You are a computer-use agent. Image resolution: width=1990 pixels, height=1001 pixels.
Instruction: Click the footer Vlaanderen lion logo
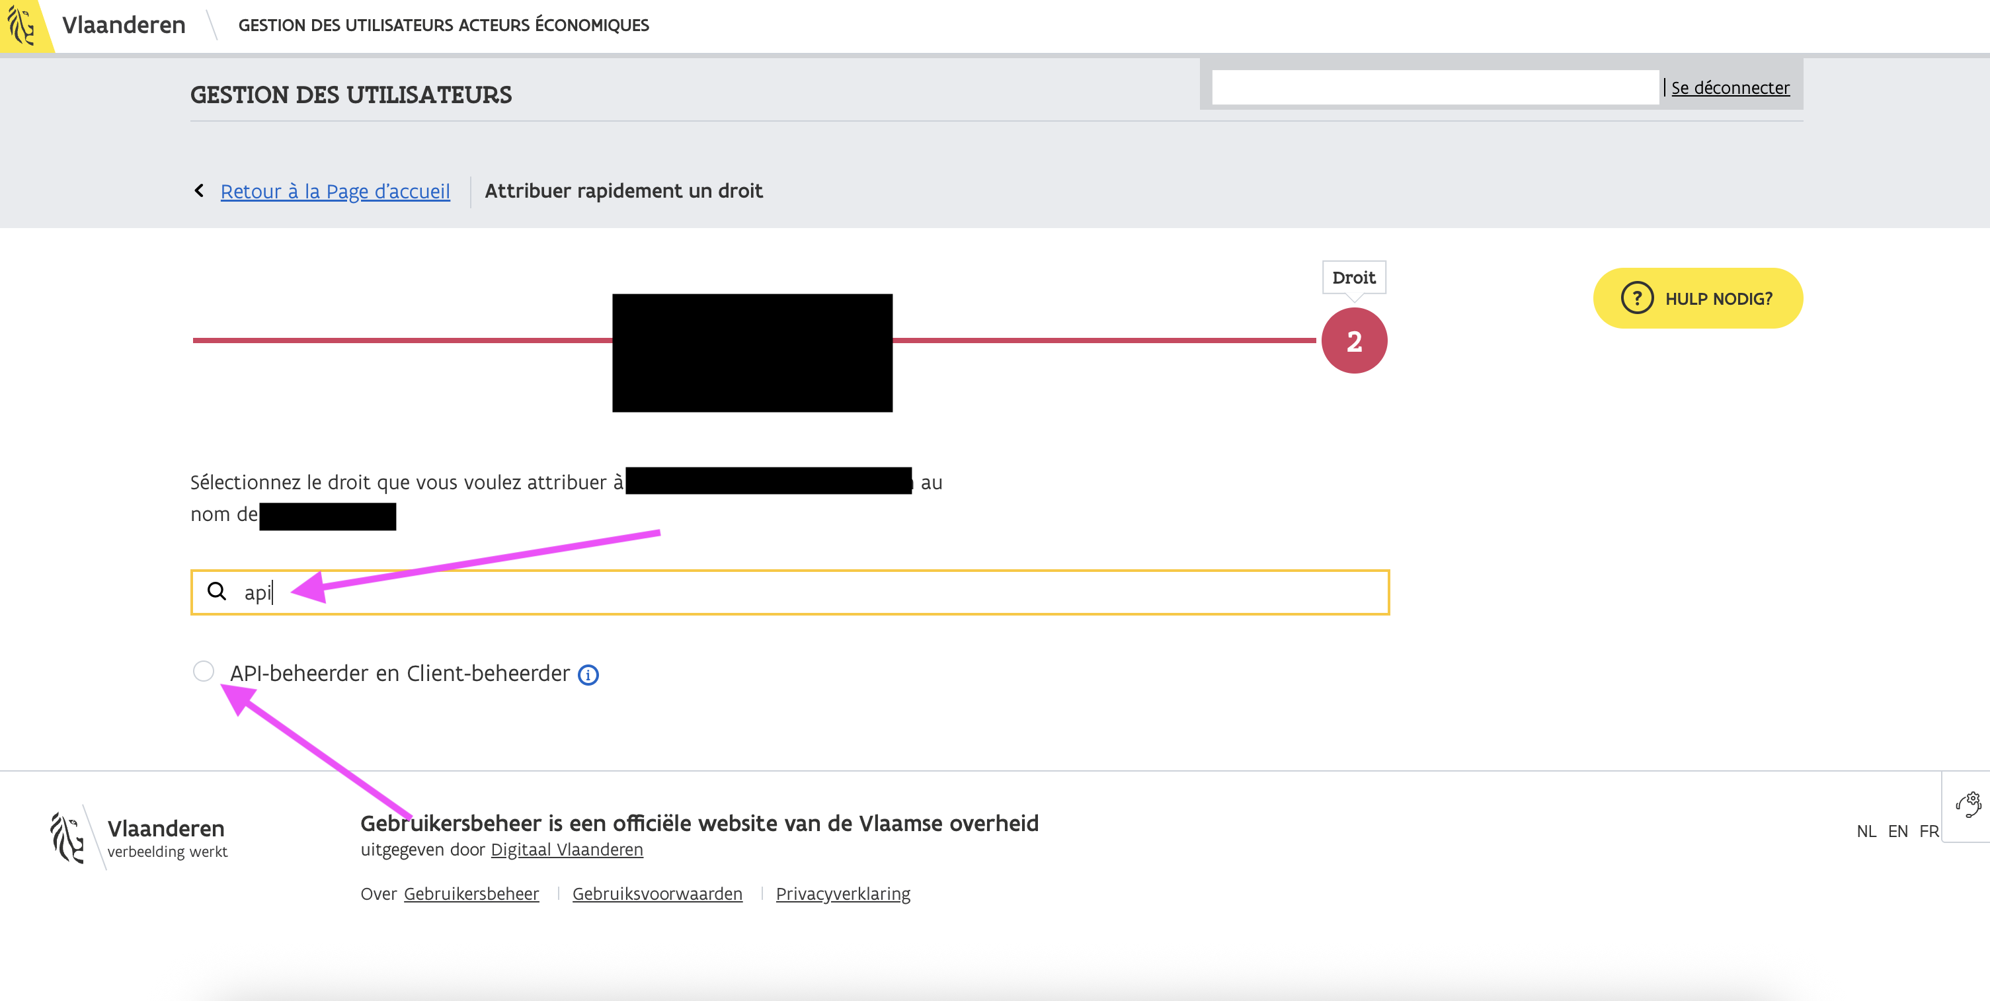tap(67, 837)
